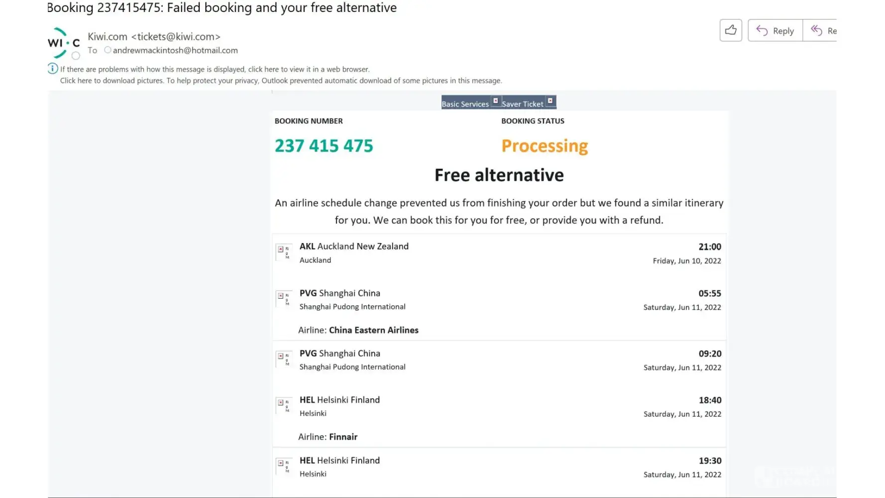The image size is (885, 498).
Task: Click 'AKL Auckland New Zealand' departure
Action: point(354,246)
